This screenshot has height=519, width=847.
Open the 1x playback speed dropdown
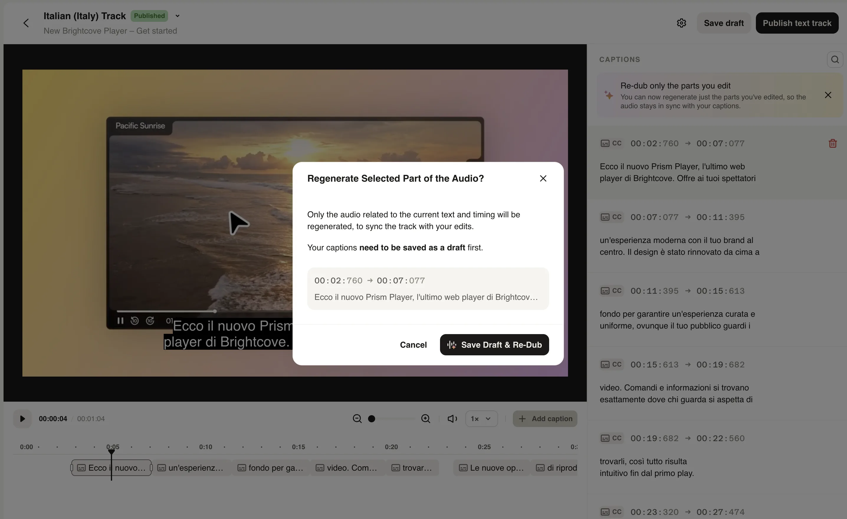[x=481, y=419]
